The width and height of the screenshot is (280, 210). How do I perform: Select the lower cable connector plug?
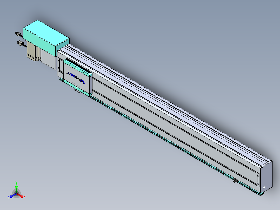point(20,43)
